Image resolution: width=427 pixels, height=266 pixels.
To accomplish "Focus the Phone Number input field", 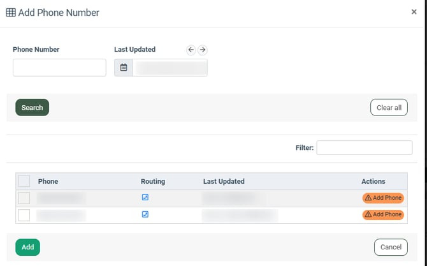I will click(x=59, y=68).
